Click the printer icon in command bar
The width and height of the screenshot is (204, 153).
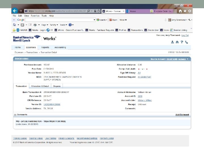pos(35,25)
